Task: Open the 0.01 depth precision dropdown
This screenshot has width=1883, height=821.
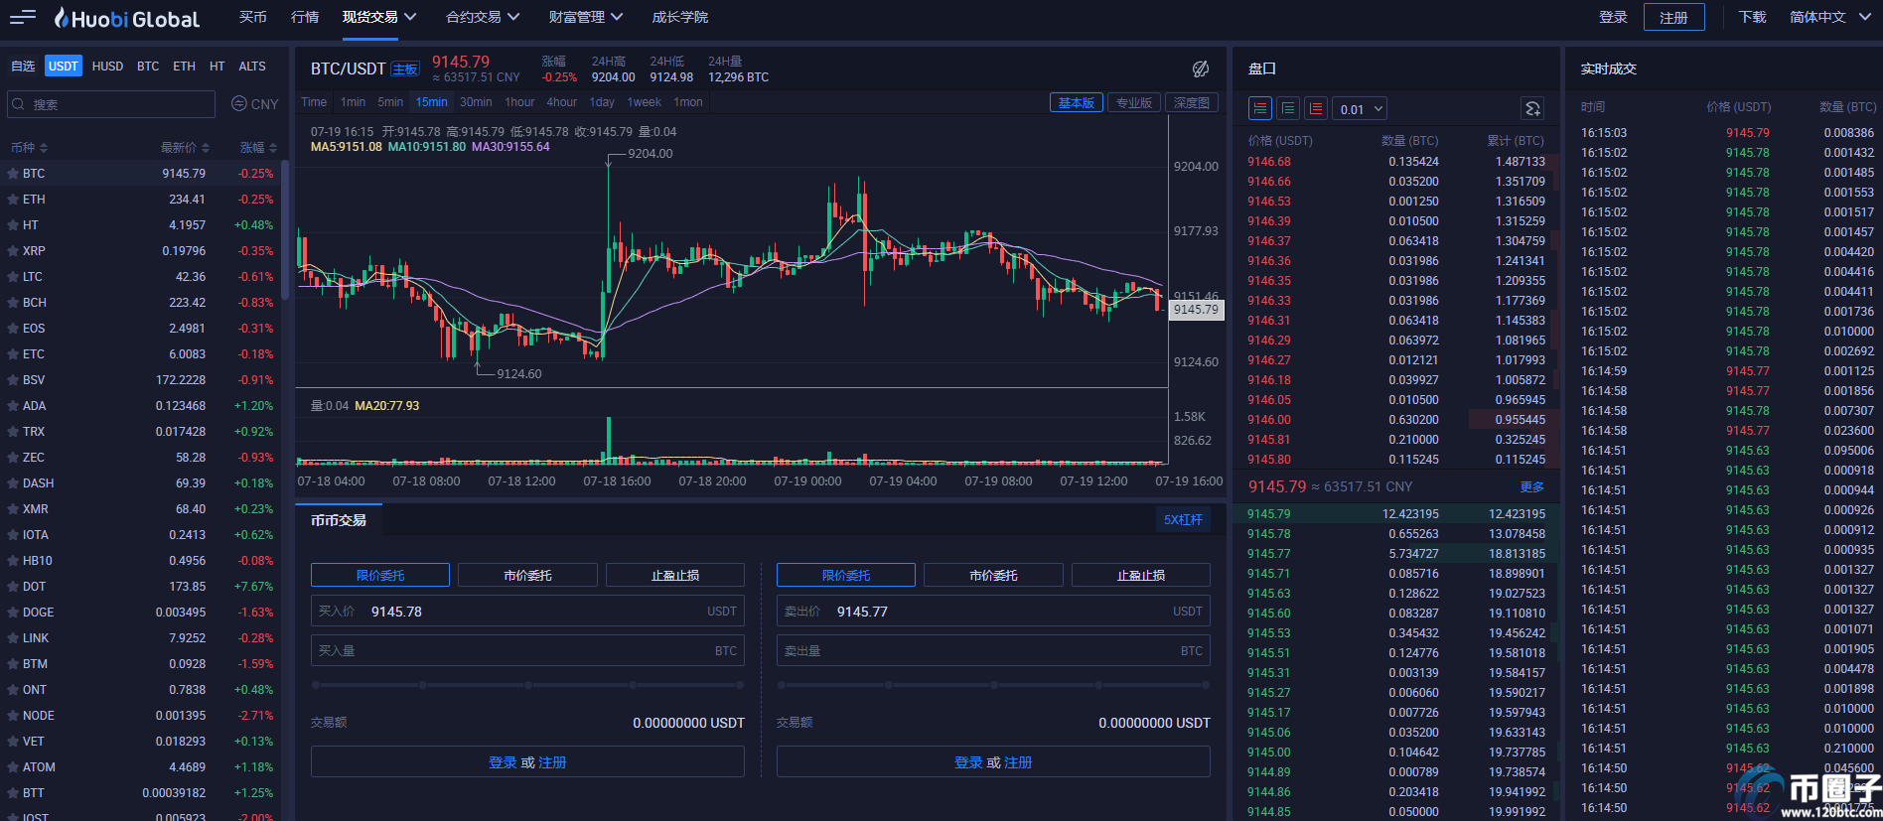Action: coord(1361,109)
